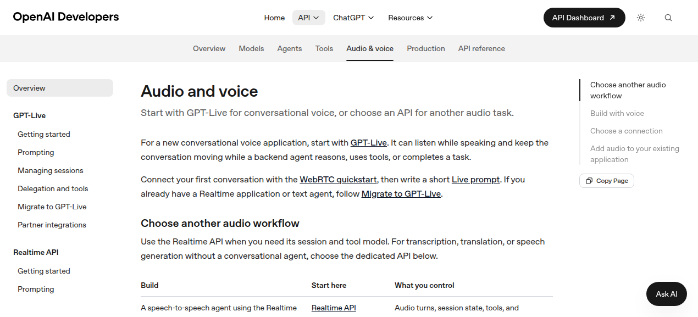Image resolution: width=698 pixels, height=317 pixels.
Task: Open Partner integrations in sidebar
Action: tap(52, 225)
